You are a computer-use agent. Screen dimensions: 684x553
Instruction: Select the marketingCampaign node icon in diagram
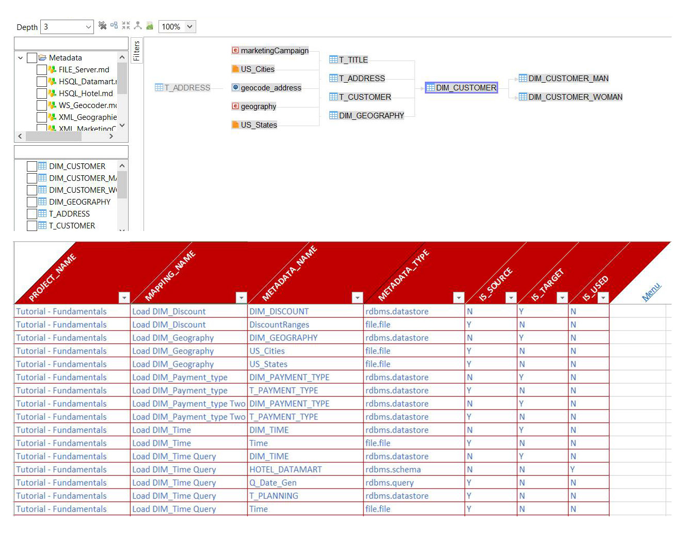tap(235, 50)
